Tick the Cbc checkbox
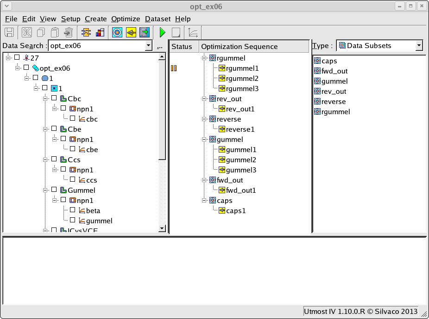 click(x=54, y=98)
